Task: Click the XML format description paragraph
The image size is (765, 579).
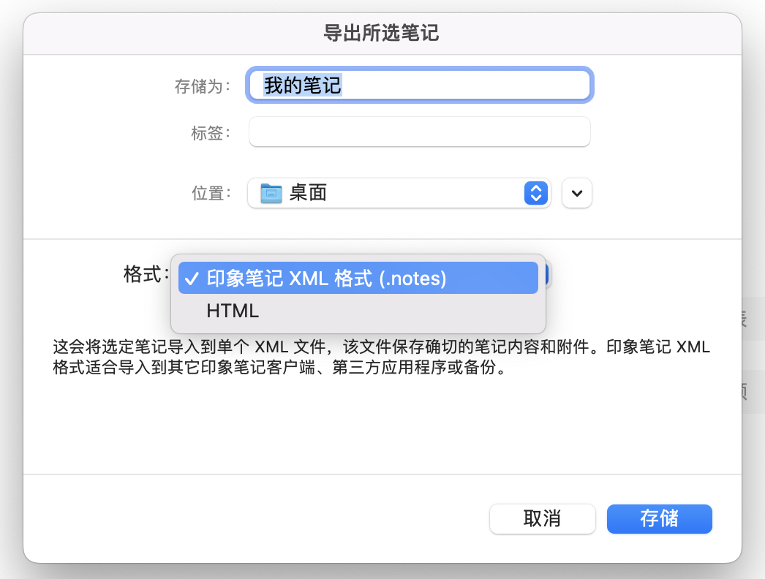Action: coord(381,357)
